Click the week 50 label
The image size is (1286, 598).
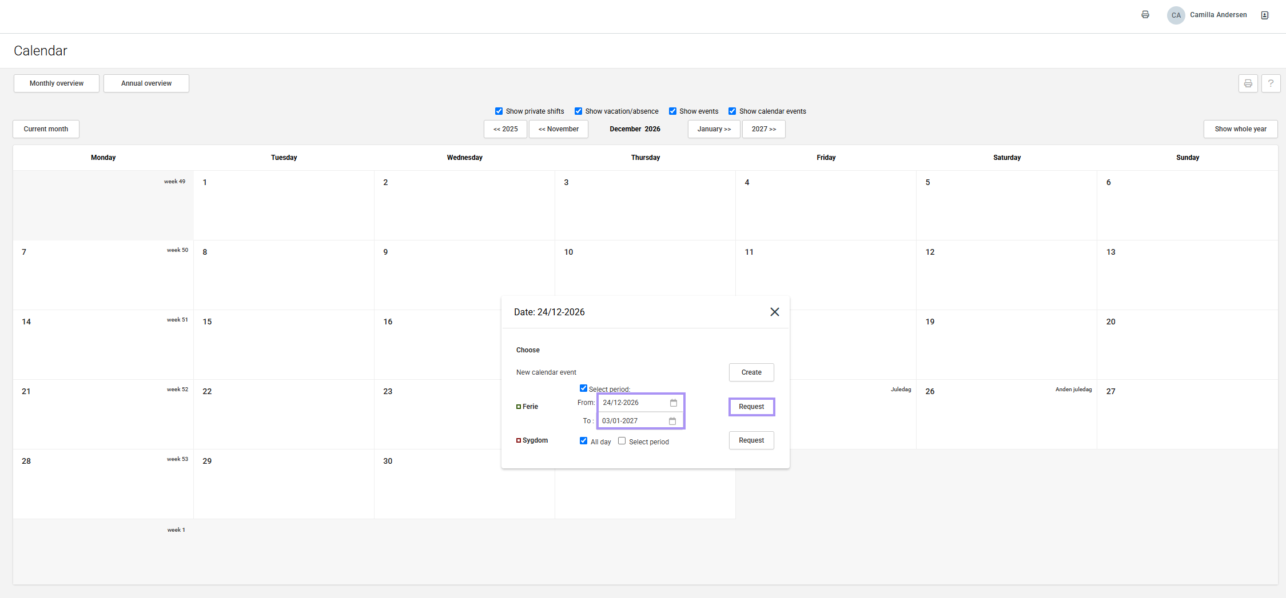click(x=177, y=250)
